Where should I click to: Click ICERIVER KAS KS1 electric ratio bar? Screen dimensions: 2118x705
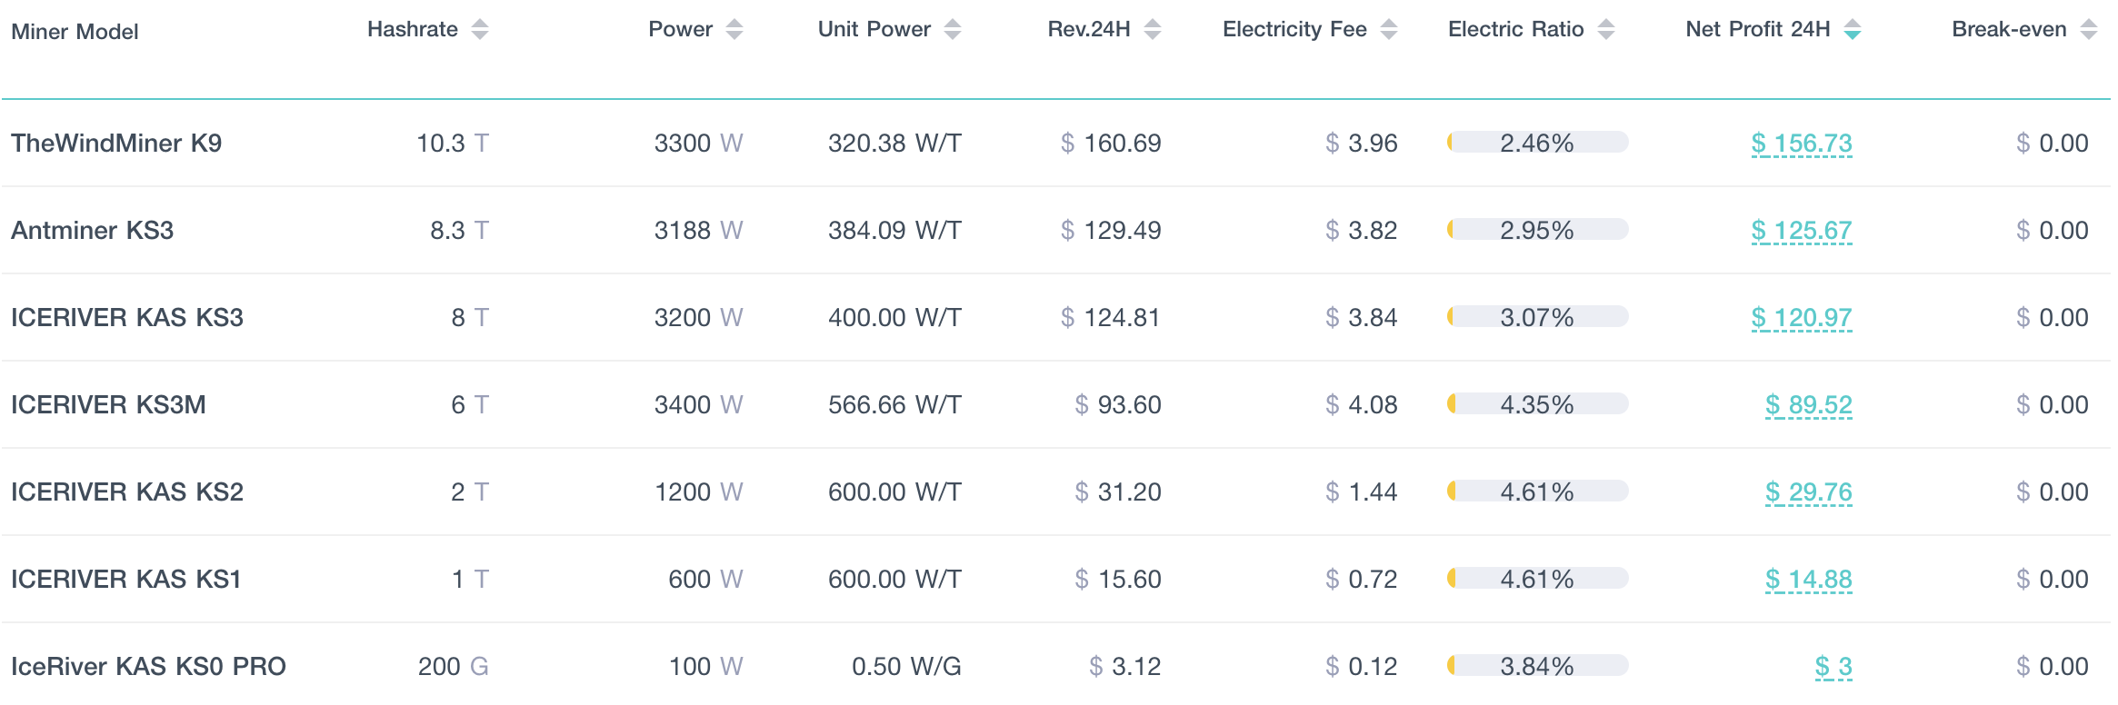1538,579
